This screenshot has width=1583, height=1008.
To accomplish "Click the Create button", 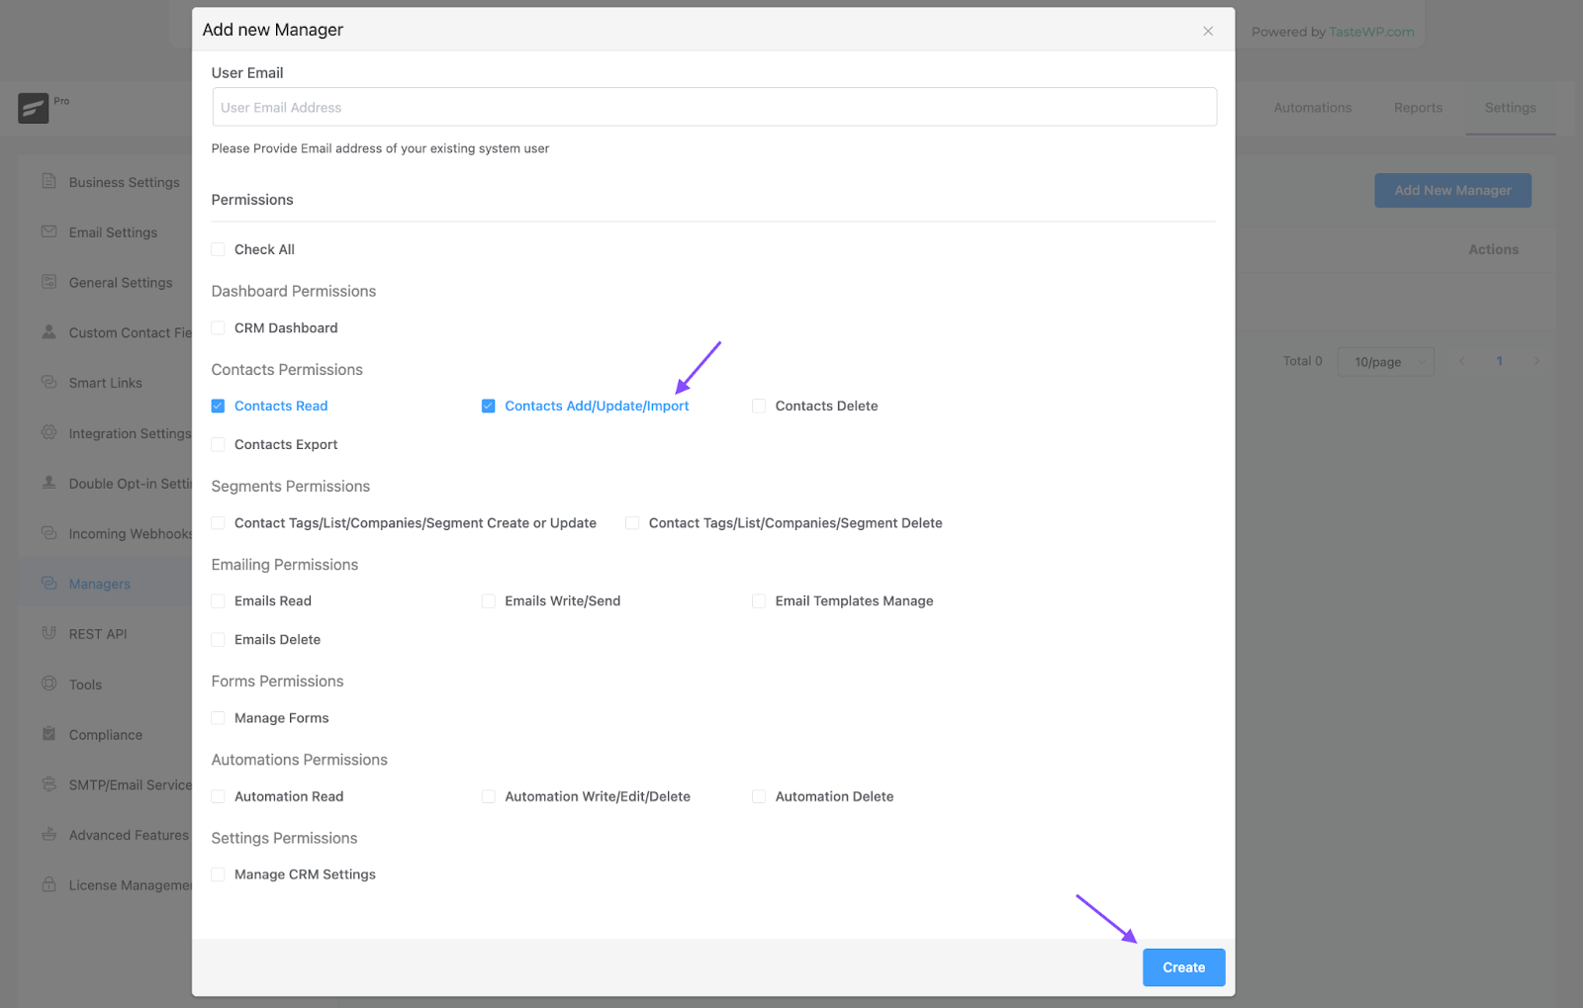I will click(1183, 967).
